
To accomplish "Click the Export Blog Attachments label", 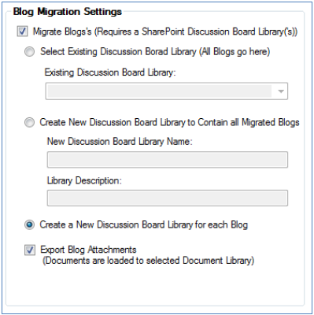I will pos(88,250).
